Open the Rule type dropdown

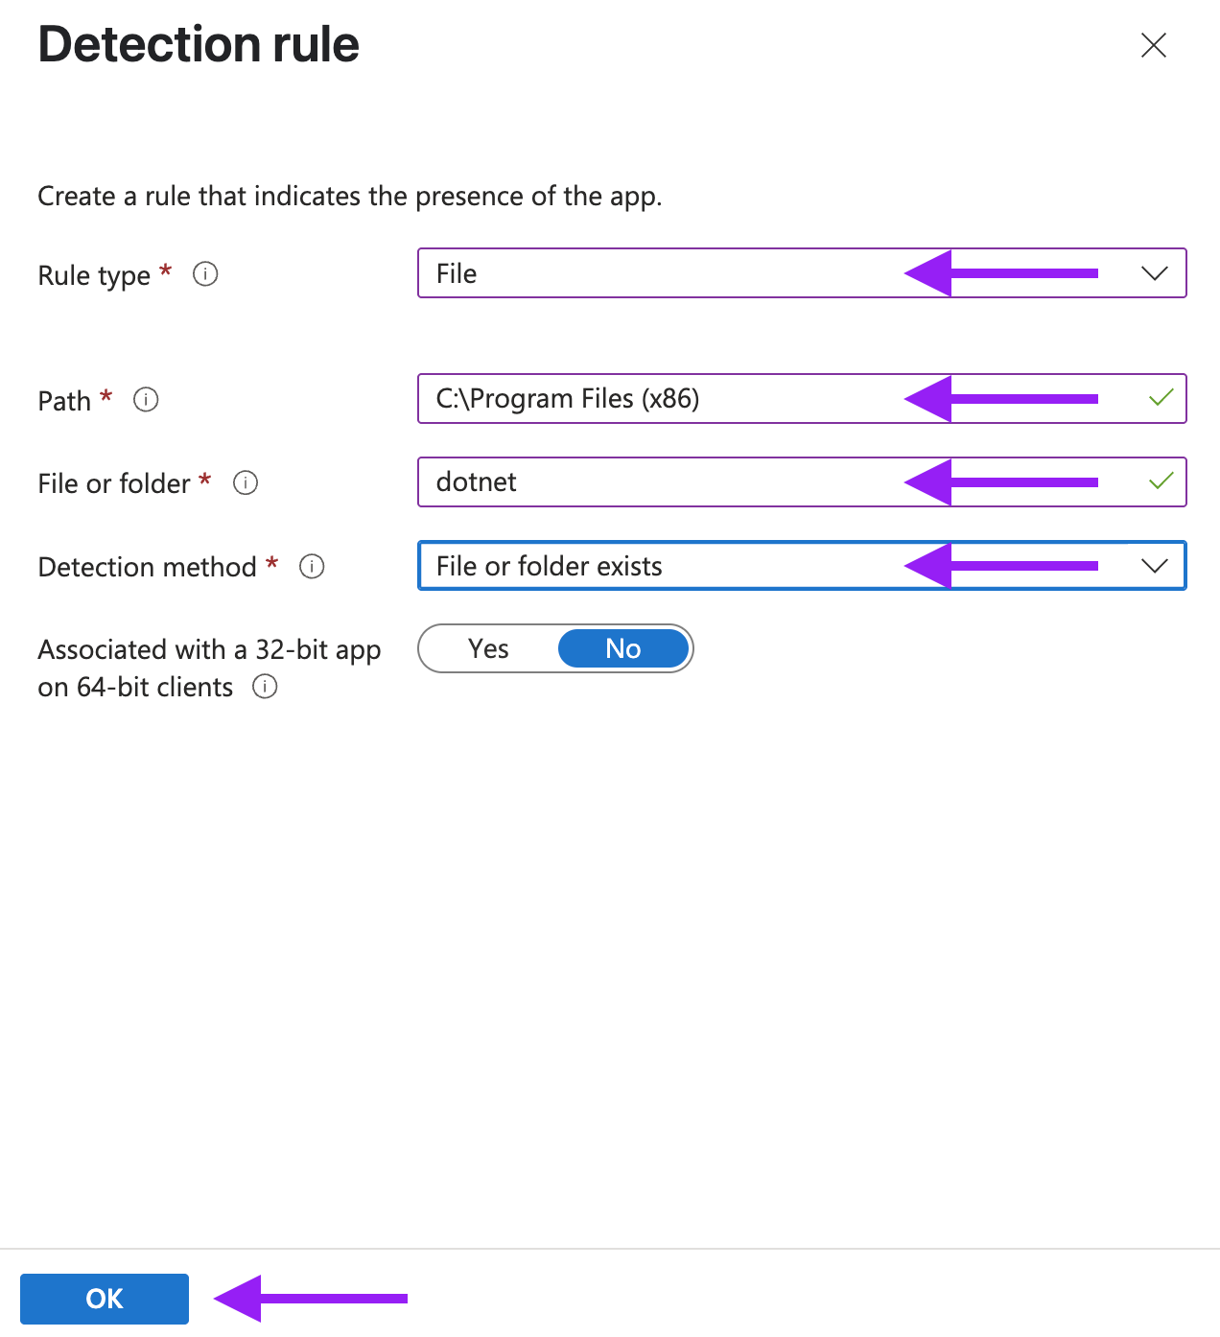(x=802, y=273)
